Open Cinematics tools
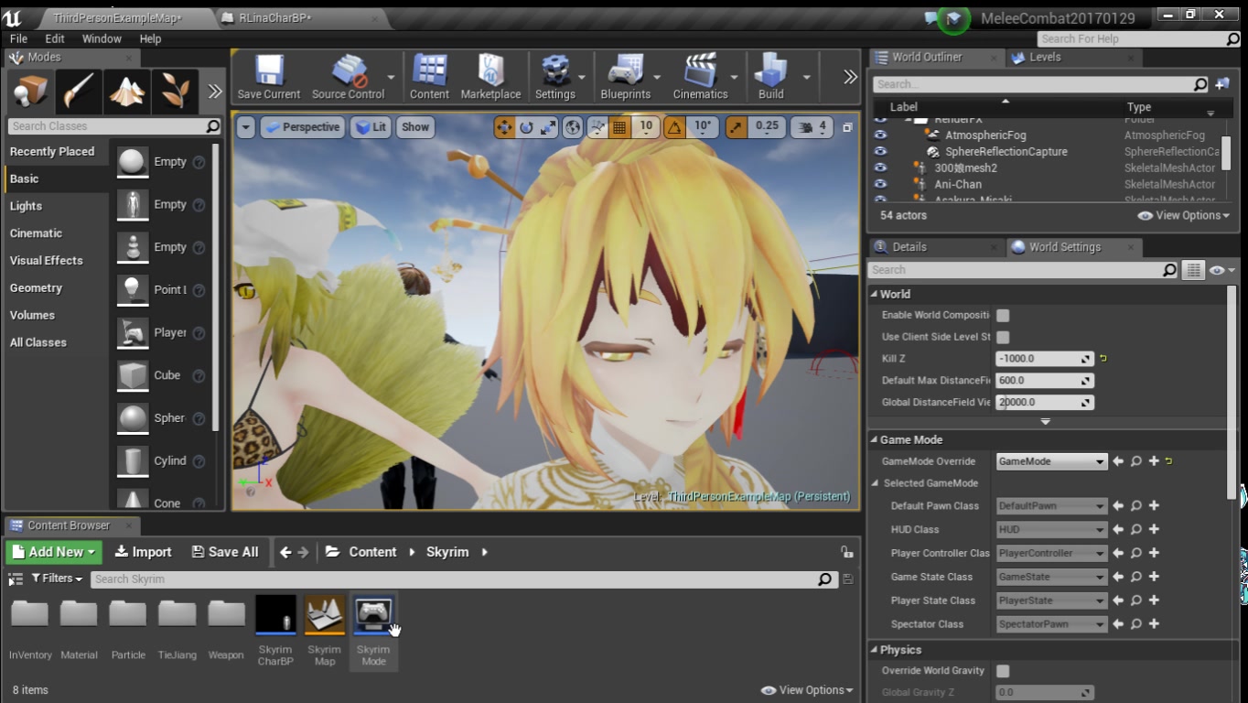Screen dimensions: 1248x703 click(x=702, y=77)
